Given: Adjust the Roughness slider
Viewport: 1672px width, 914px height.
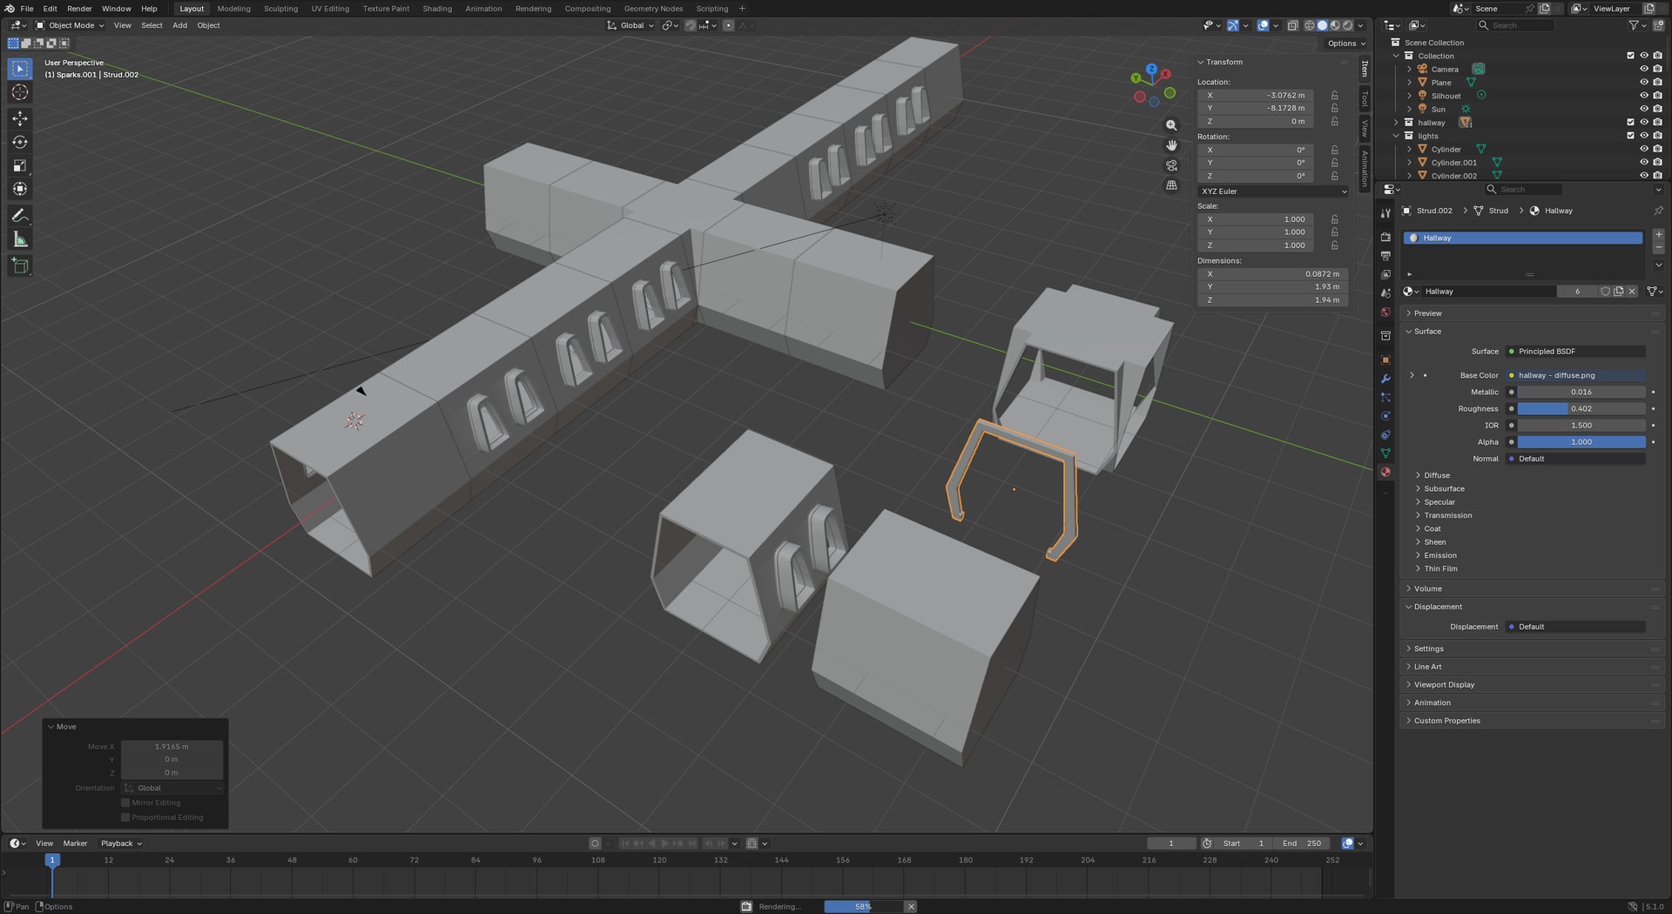Looking at the screenshot, I should [1581, 408].
